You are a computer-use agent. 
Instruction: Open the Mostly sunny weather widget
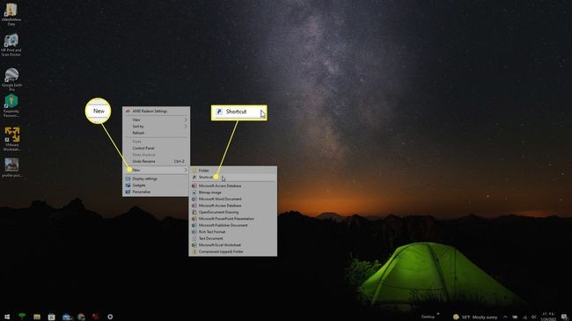tap(475, 317)
